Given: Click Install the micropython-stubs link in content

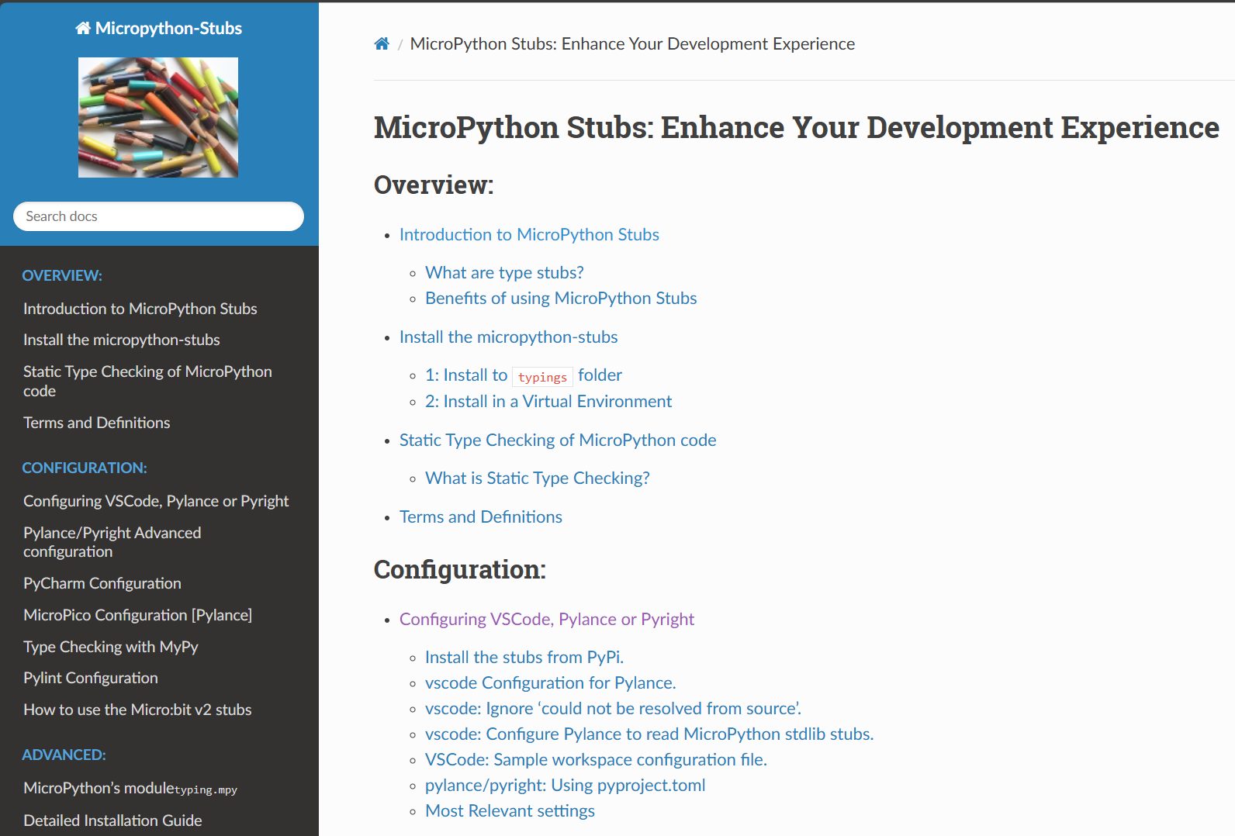Looking at the screenshot, I should (x=509, y=337).
